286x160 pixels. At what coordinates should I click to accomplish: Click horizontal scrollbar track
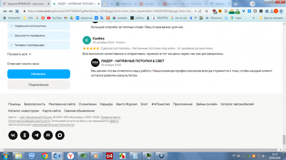click(141, 150)
